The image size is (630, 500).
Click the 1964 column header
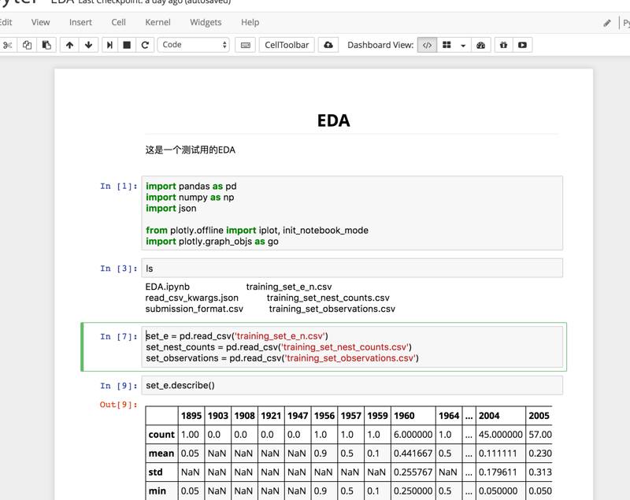coord(449,416)
